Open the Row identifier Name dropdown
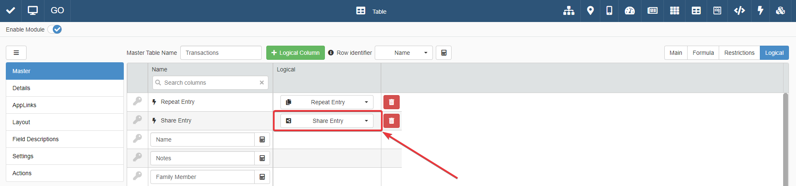 tap(404, 53)
